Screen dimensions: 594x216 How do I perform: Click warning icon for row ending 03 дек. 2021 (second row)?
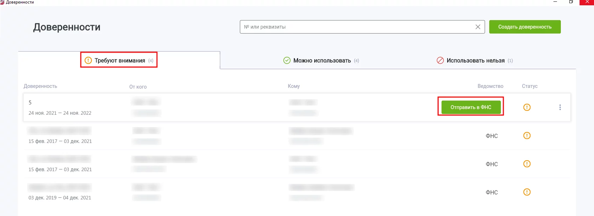pos(527,136)
